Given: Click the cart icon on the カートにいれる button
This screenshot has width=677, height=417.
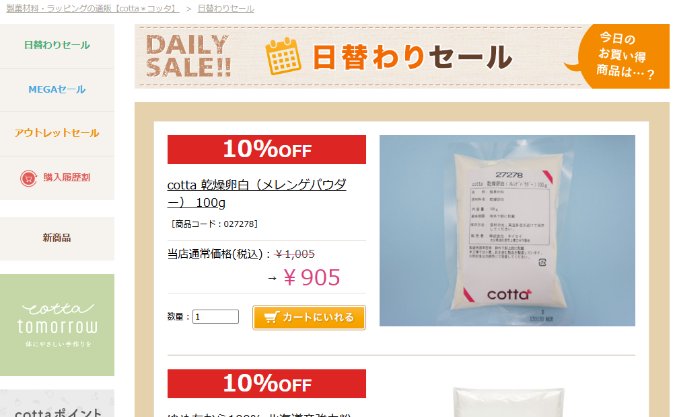Looking at the screenshot, I should pos(272,318).
